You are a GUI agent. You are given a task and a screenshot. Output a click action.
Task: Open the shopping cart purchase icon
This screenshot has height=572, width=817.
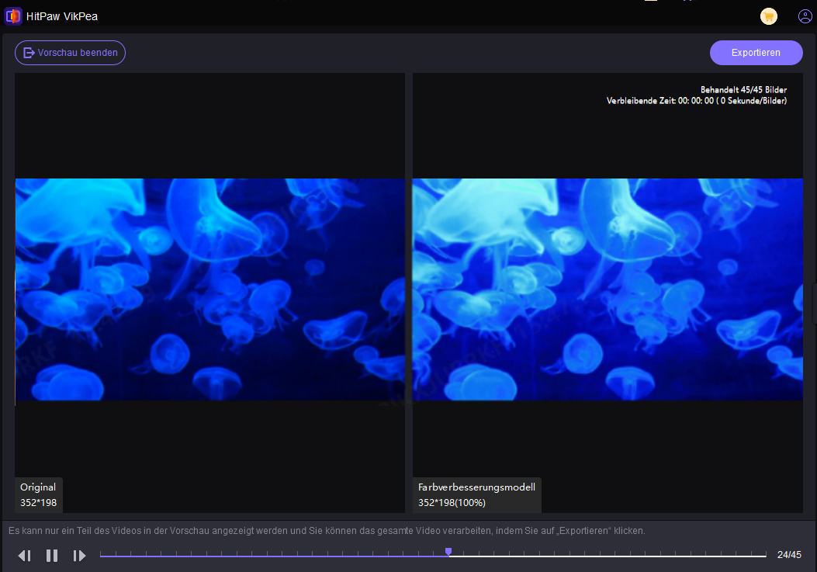[769, 16]
